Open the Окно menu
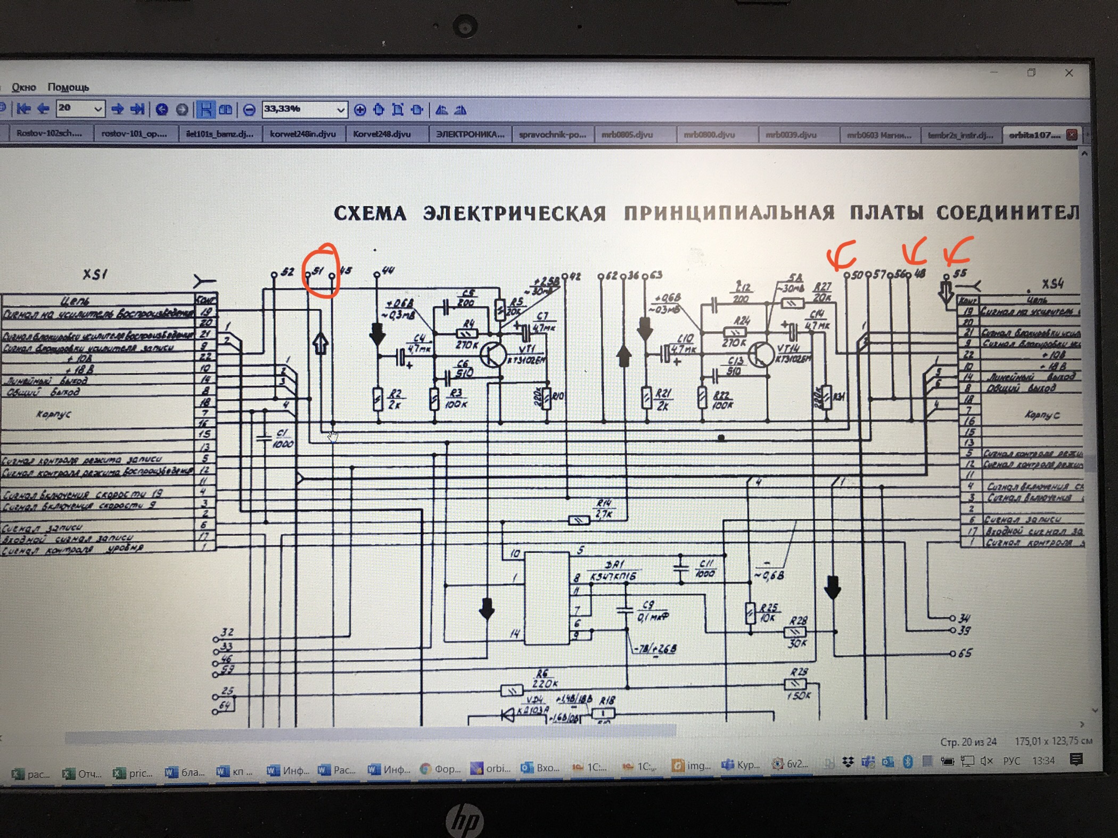1118x838 pixels. click(23, 87)
